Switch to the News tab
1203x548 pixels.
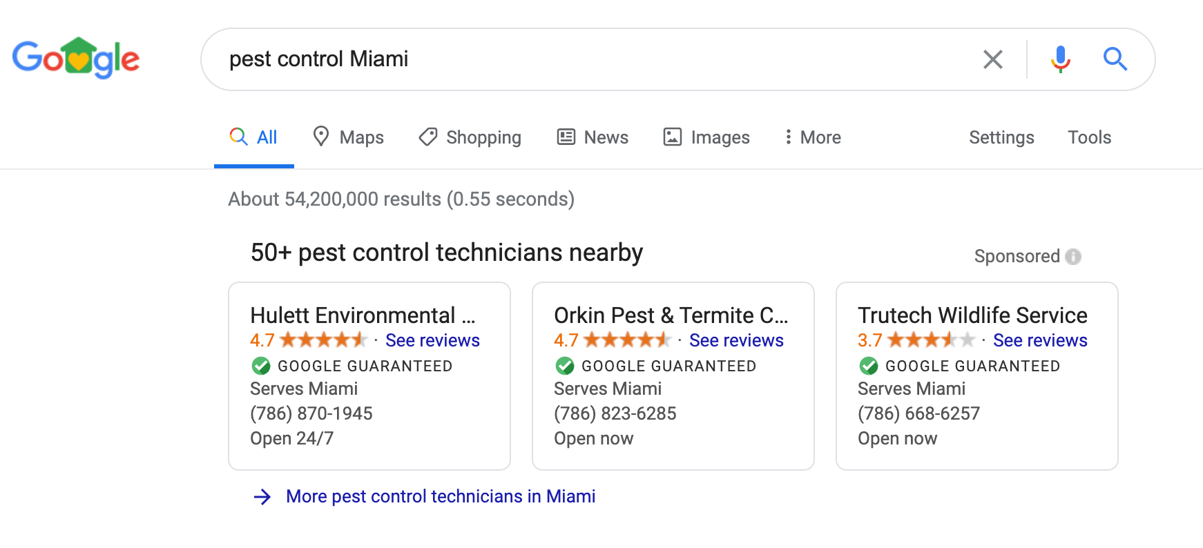593,137
